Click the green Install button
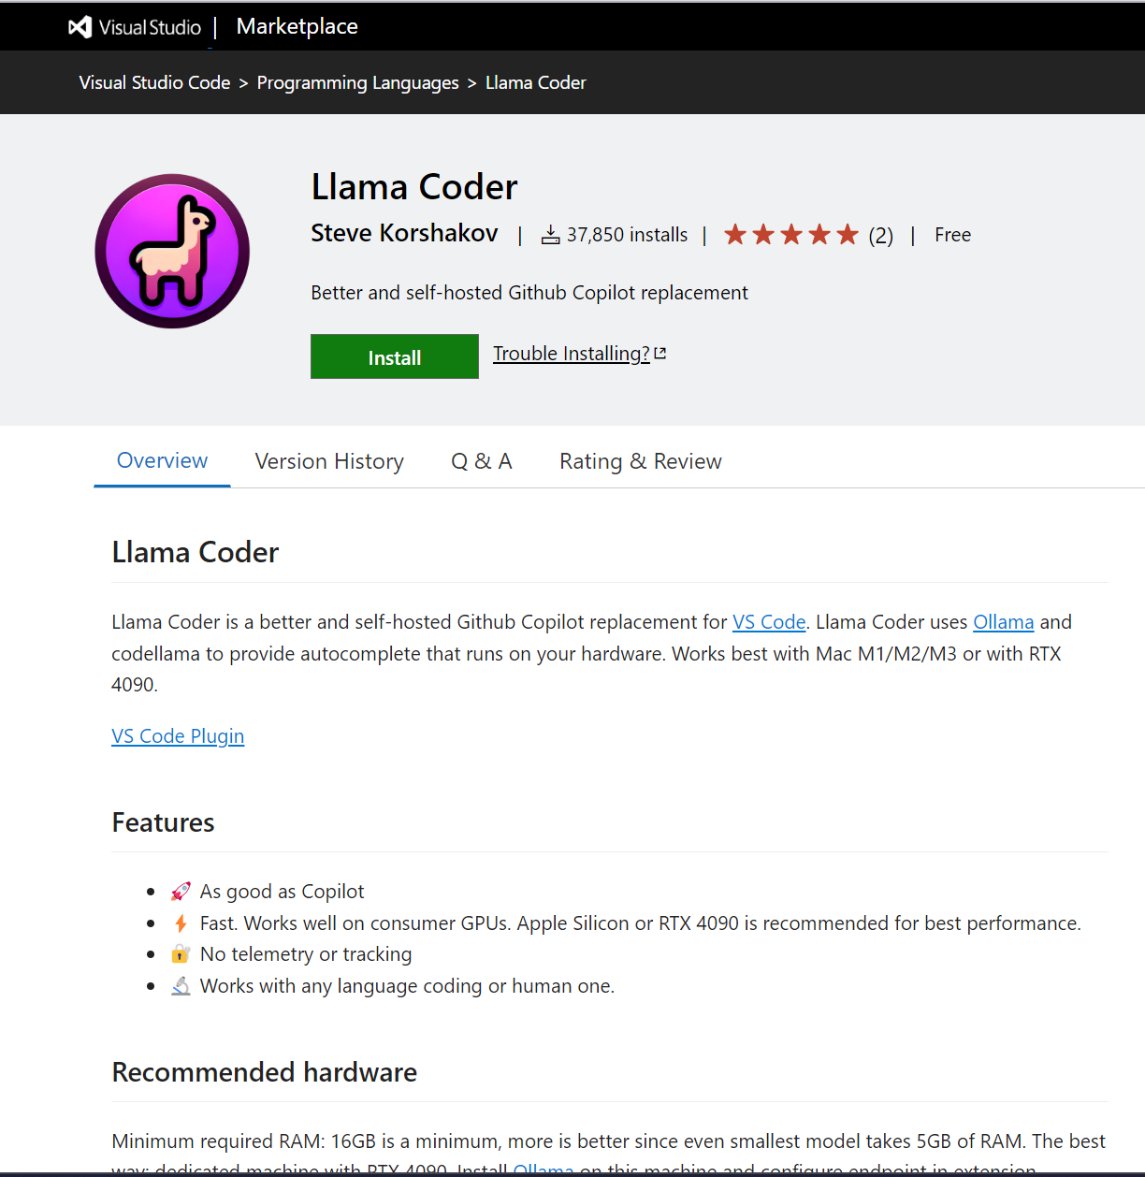Screen dimensions: 1145x1177 (x=394, y=356)
